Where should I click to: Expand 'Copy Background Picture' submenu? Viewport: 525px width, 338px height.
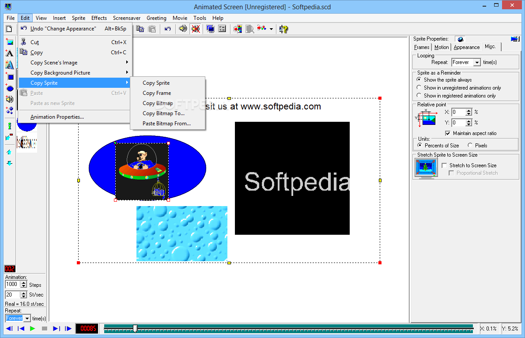[75, 73]
